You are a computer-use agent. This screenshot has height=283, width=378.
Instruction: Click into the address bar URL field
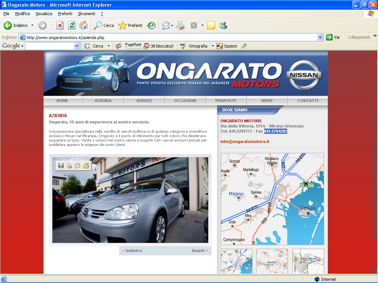pyautogui.click(x=171, y=37)
